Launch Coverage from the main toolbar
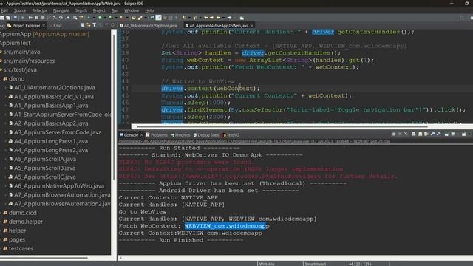The image size is (473, 266). click(x=110, y=18)
